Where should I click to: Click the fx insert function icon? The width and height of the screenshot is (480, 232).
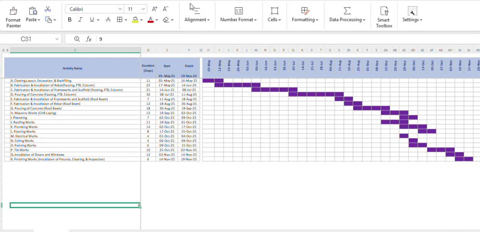click(89, 39)
